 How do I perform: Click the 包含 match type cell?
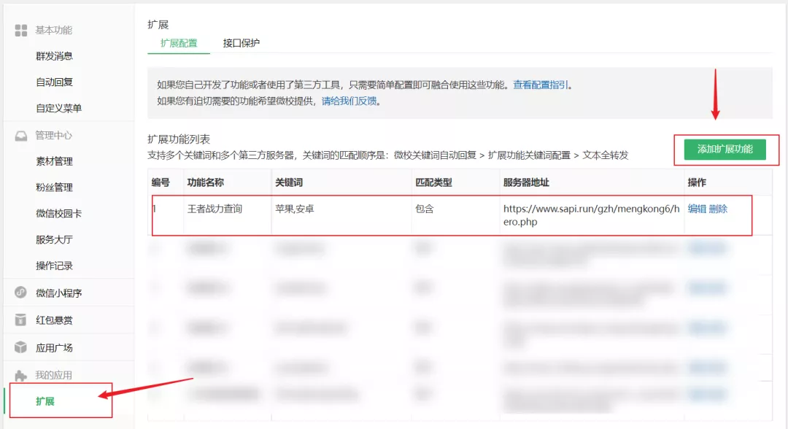point(425,209)
